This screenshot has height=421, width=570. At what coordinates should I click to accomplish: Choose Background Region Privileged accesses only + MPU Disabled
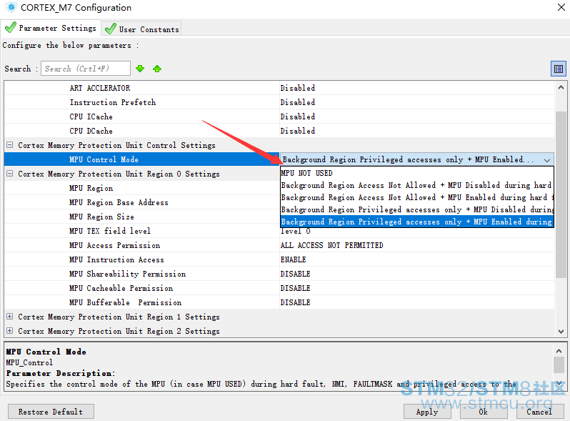point(416,209)
